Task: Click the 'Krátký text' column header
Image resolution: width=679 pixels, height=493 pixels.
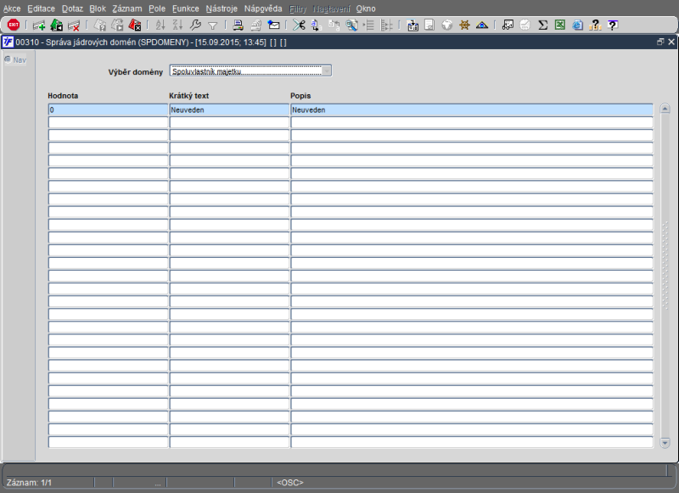Action: coord(188,96)
